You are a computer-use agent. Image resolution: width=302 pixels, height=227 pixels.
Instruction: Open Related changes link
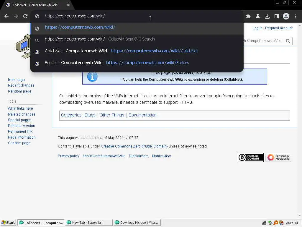(x=22, y=114)
